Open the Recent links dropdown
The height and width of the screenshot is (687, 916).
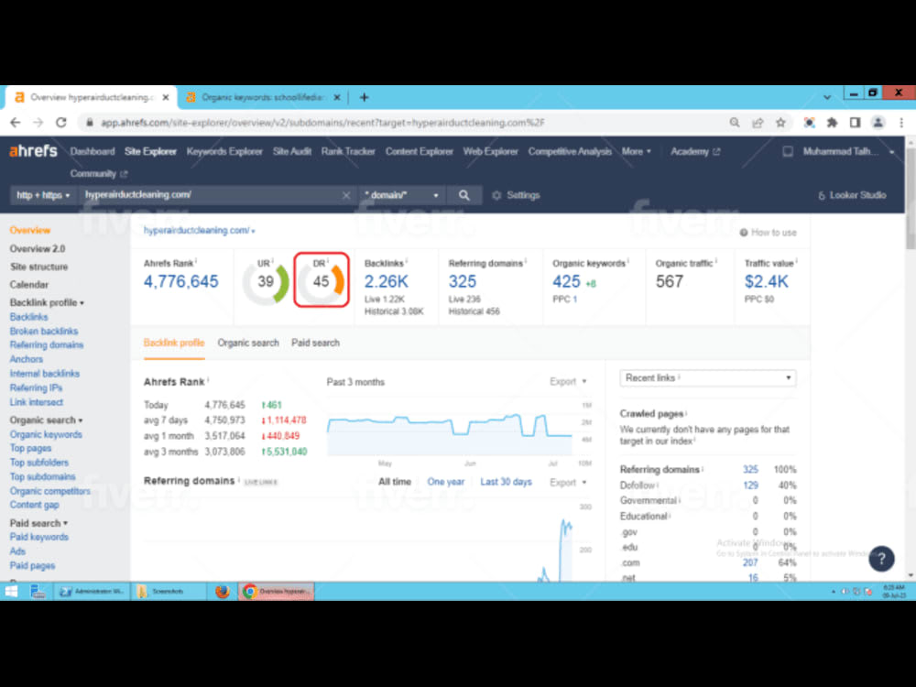707,378
